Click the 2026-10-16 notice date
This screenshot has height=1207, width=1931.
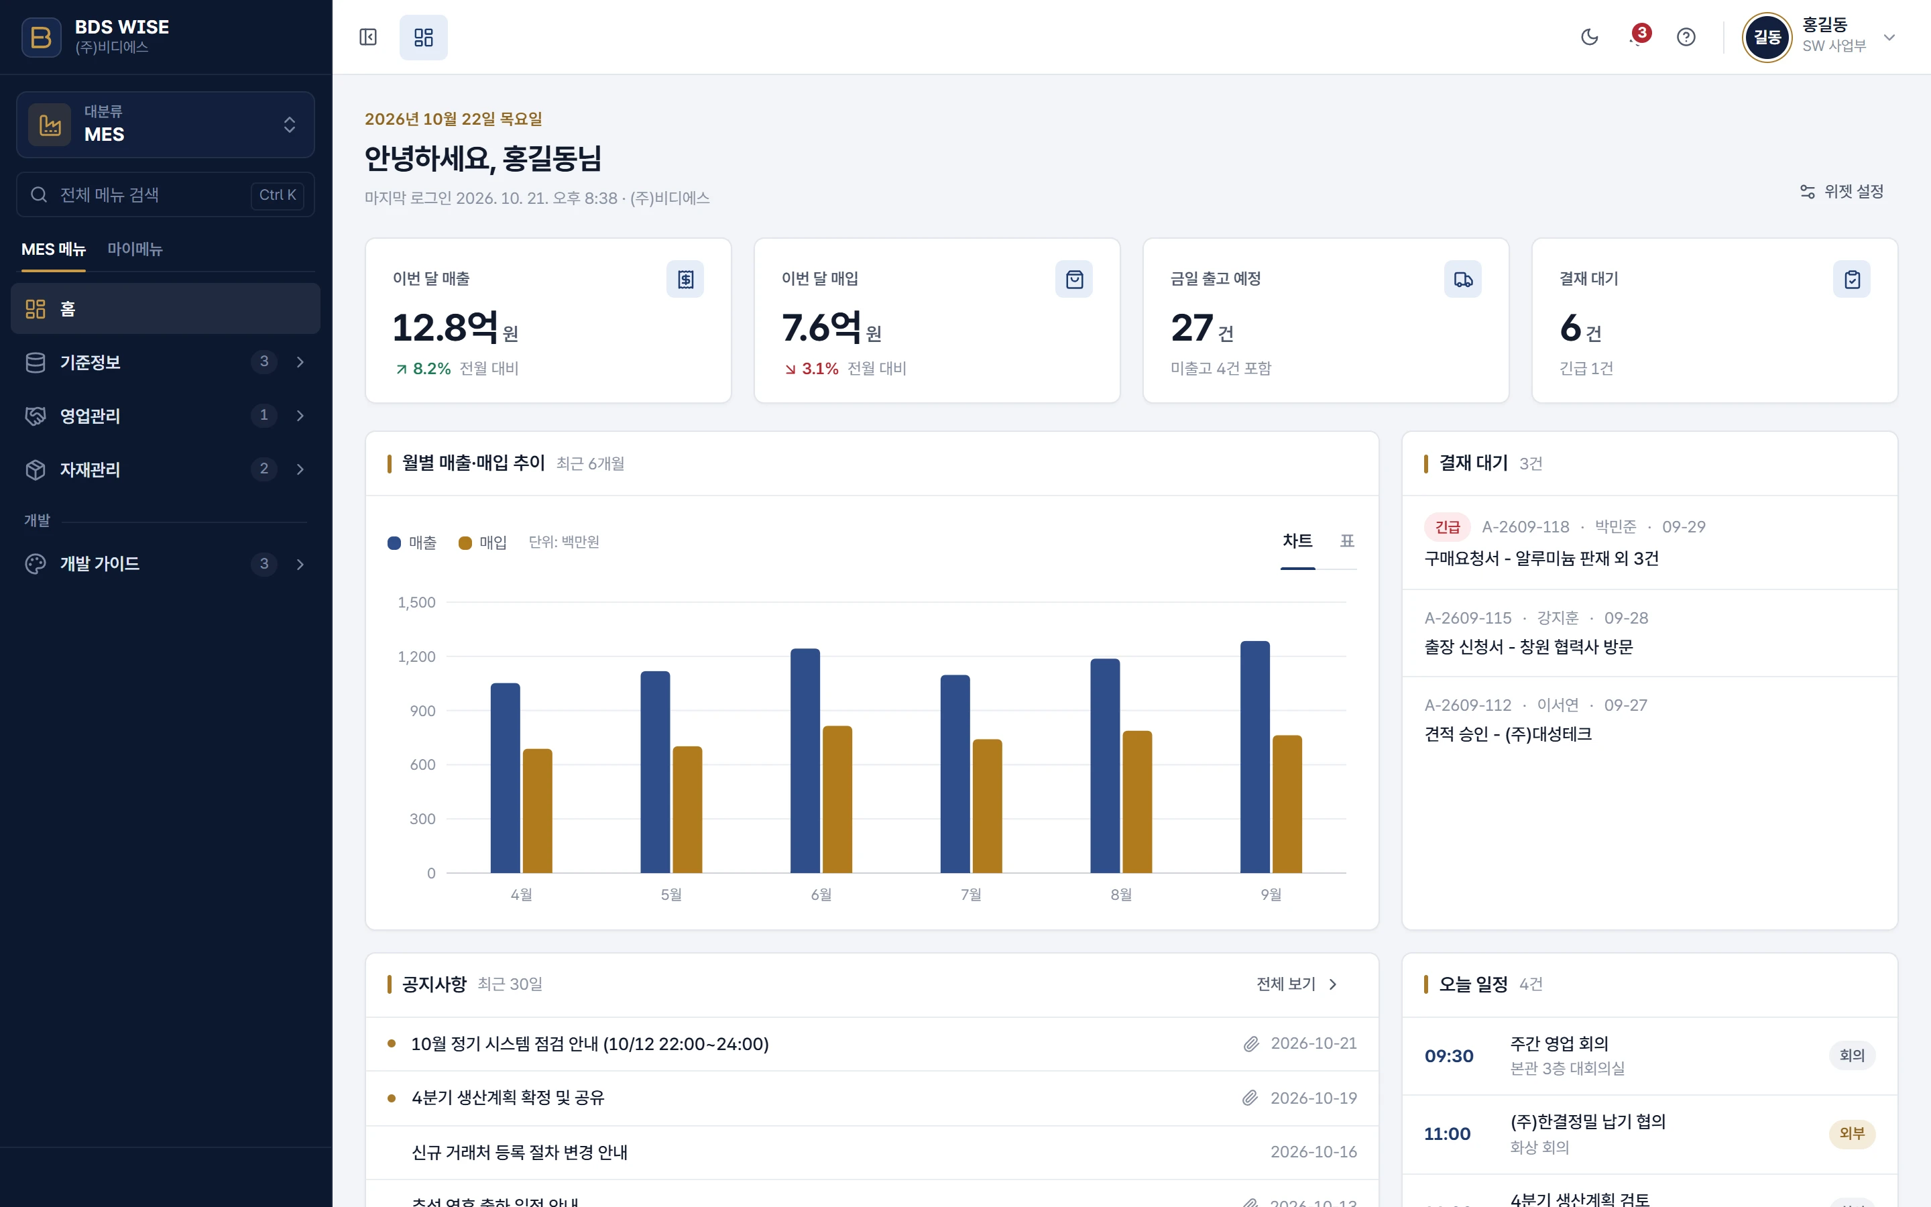tap(1313, 1152)
